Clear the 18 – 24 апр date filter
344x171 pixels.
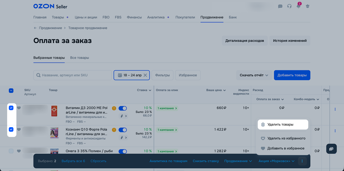[x=145, y=75]
